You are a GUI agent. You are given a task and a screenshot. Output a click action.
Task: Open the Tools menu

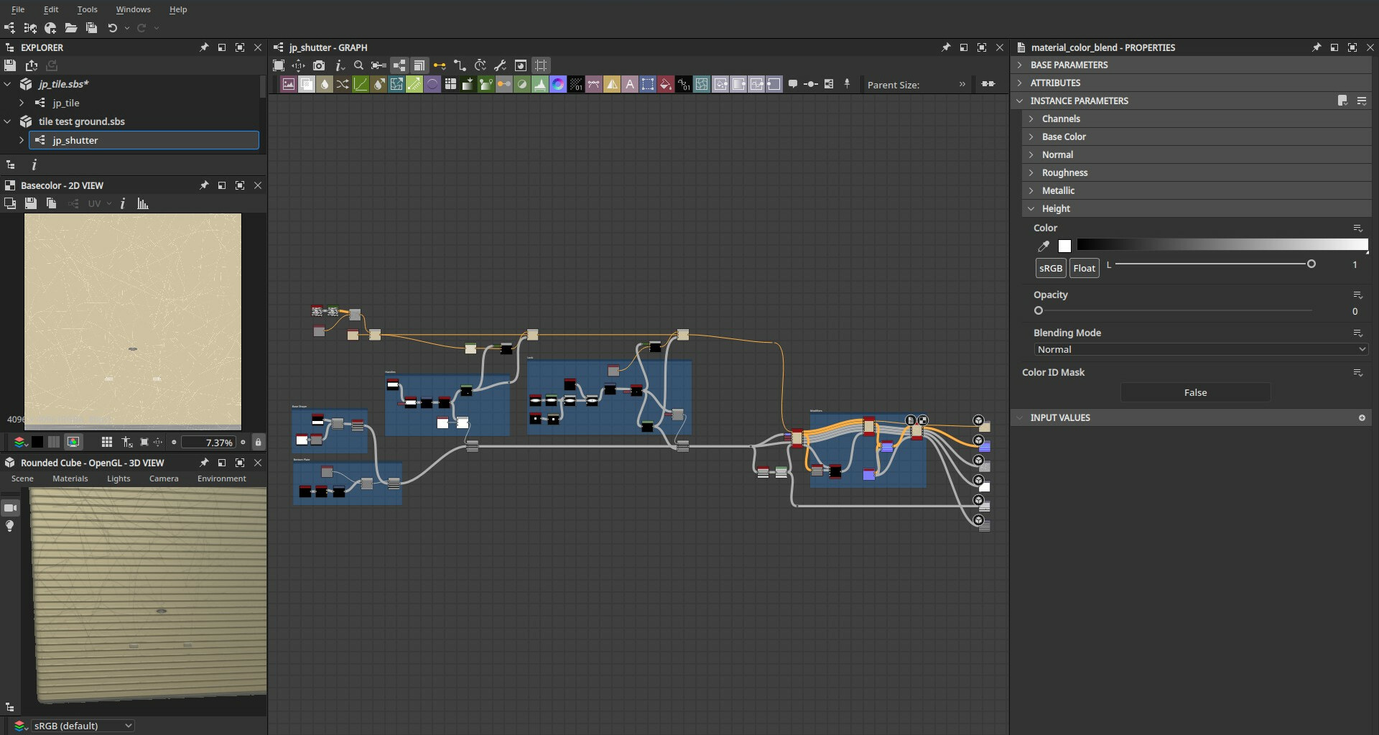coord(87,9)
